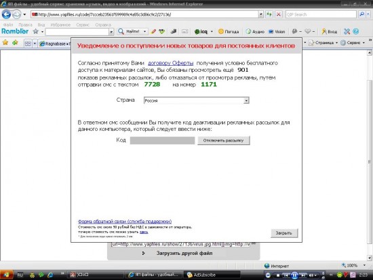Open the Сервис menu in menu bar
The image size is (373, 280).
(x=83, y=24)
